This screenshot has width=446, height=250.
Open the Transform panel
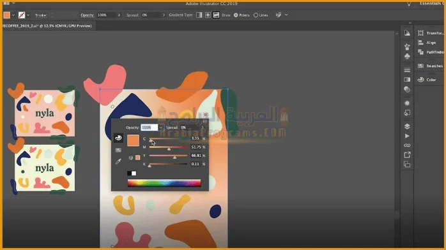pos(431,33)
